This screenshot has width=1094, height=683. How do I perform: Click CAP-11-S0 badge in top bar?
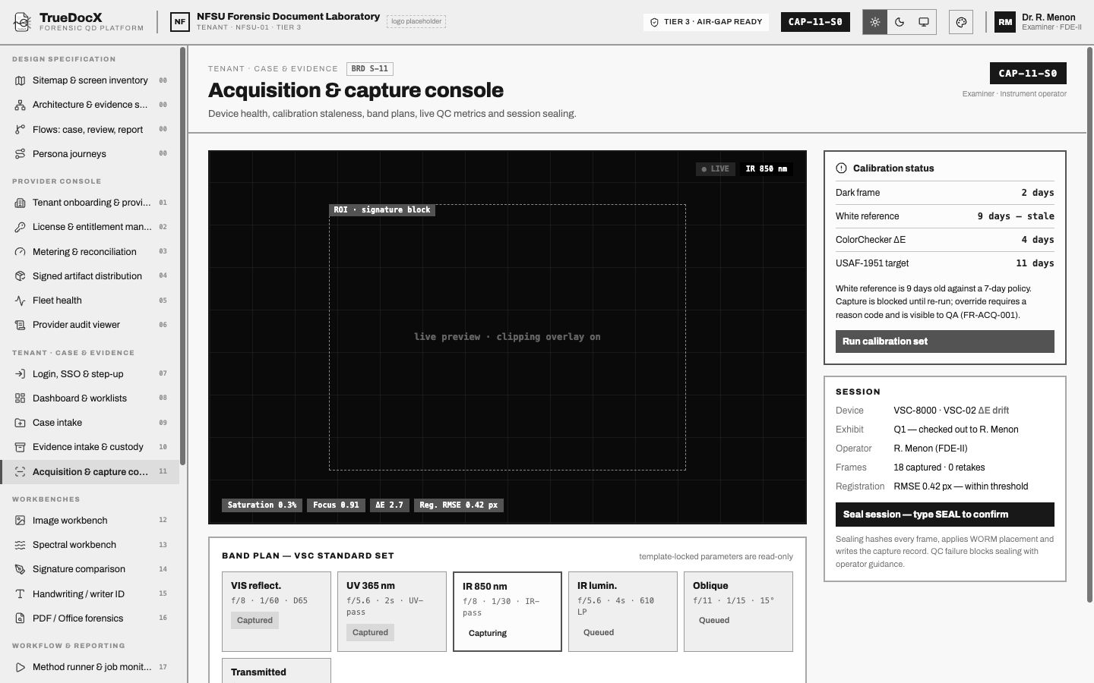(815, 22)
